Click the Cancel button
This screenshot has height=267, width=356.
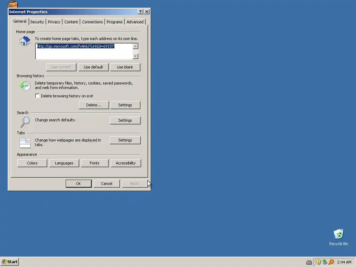click(x=106, y=184)
